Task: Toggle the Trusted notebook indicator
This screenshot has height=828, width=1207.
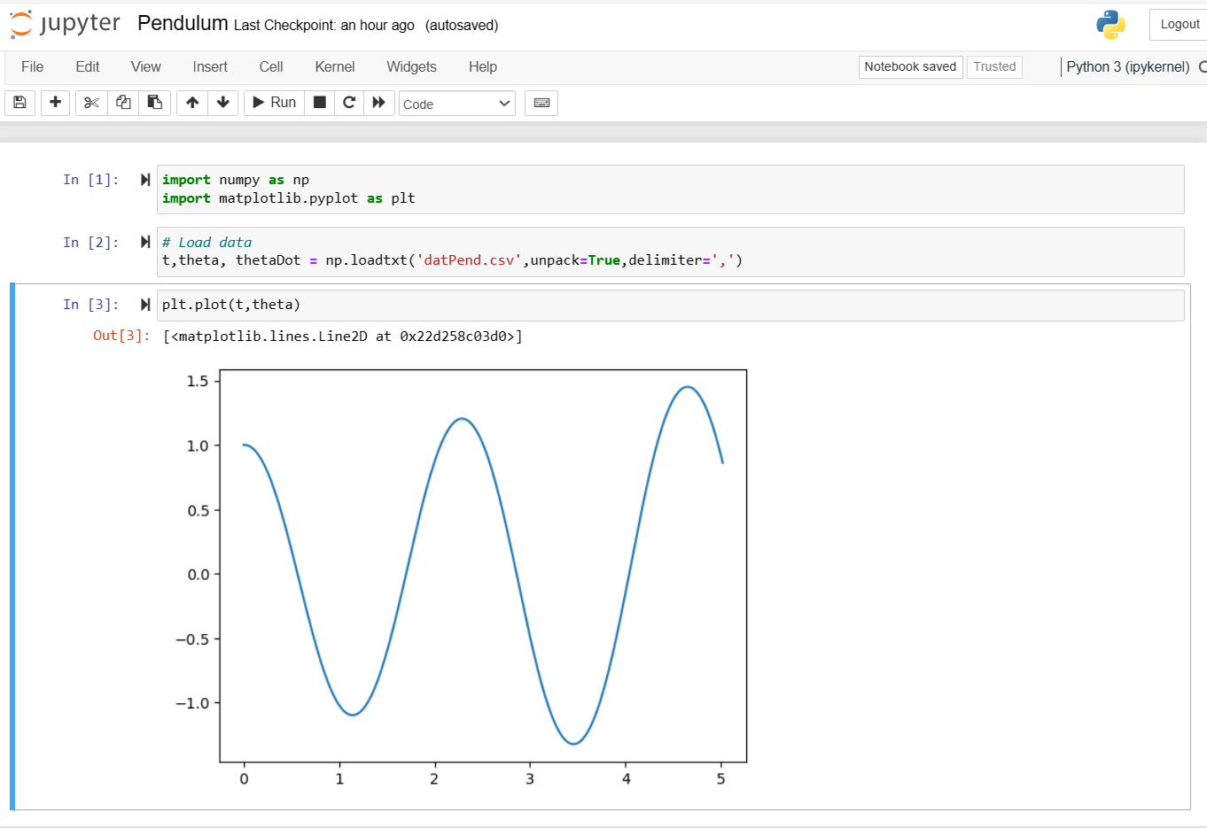Action: pos(994,67)
